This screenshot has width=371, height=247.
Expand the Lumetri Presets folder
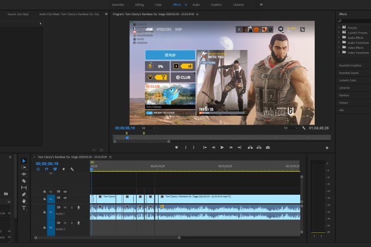point(339,33)
